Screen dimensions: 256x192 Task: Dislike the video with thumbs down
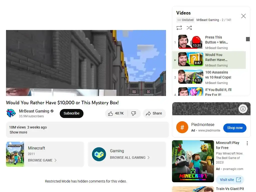pos(133,113)
